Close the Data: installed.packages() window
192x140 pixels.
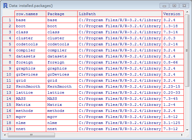pyautogui.click(x=184, y=6)
